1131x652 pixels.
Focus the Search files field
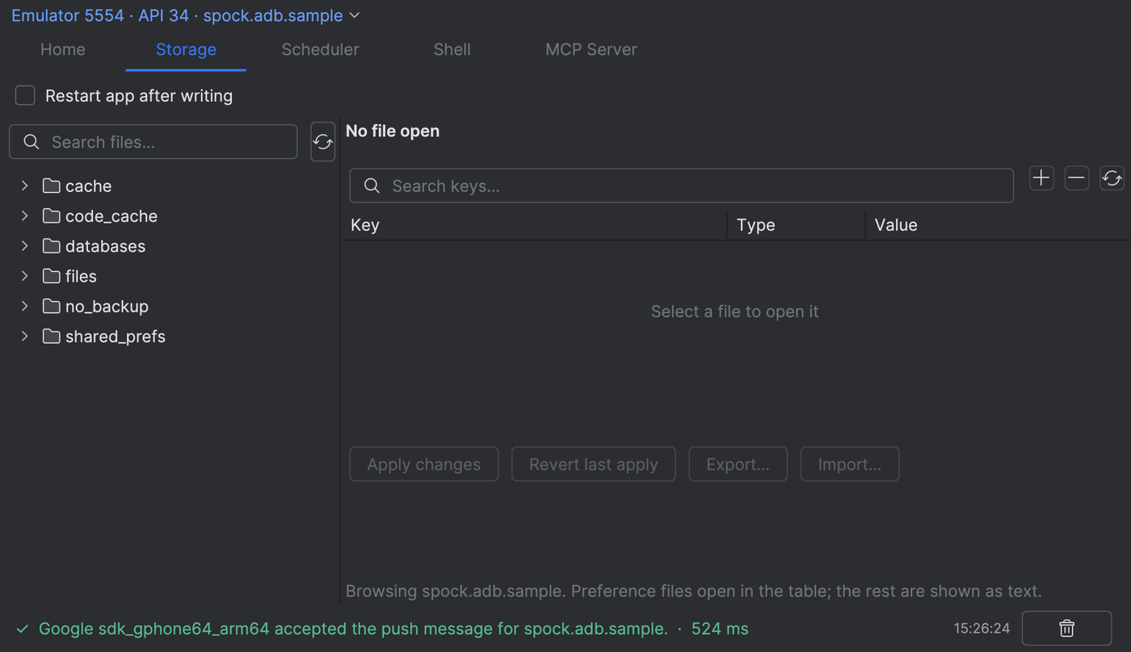coord(153,142)
